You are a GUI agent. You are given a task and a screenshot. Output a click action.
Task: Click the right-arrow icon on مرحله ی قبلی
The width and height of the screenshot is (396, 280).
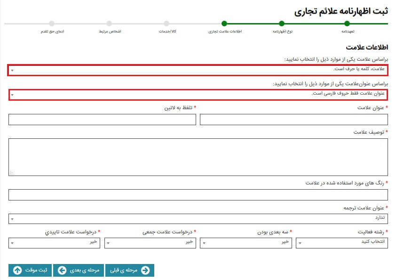pos(145,270)
